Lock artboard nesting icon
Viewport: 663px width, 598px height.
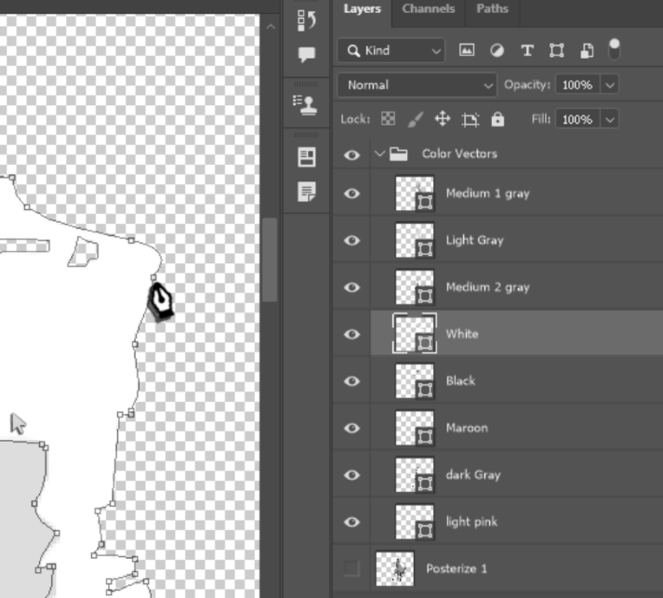pos(471,120)
